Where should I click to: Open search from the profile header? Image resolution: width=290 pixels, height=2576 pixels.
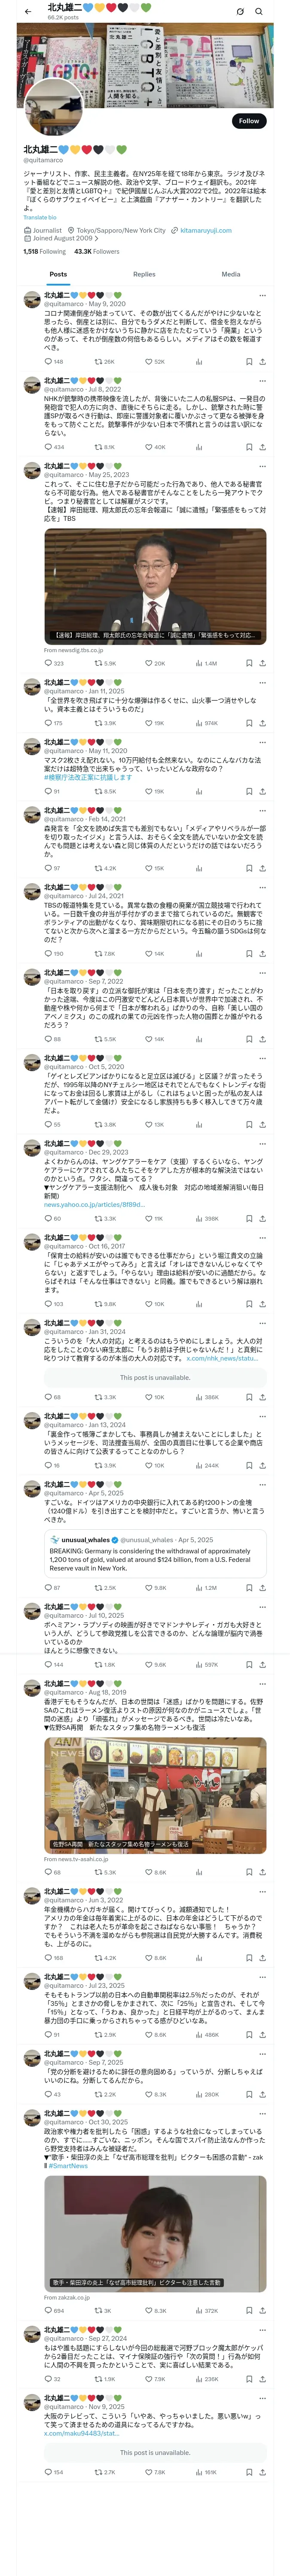coord(259,11)
